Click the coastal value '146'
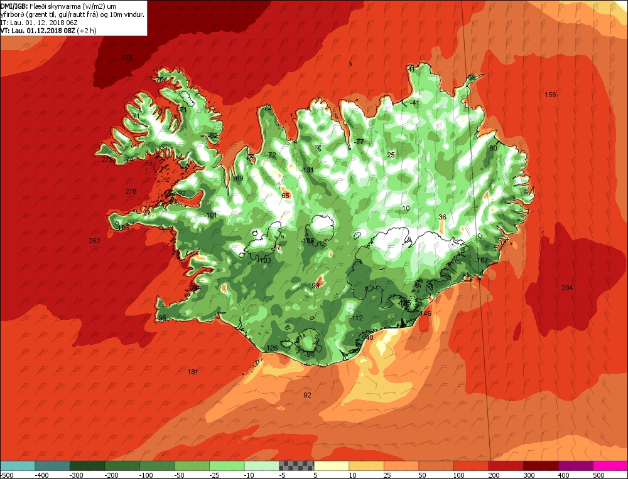The image size is (628, 479). pos(425,313)
